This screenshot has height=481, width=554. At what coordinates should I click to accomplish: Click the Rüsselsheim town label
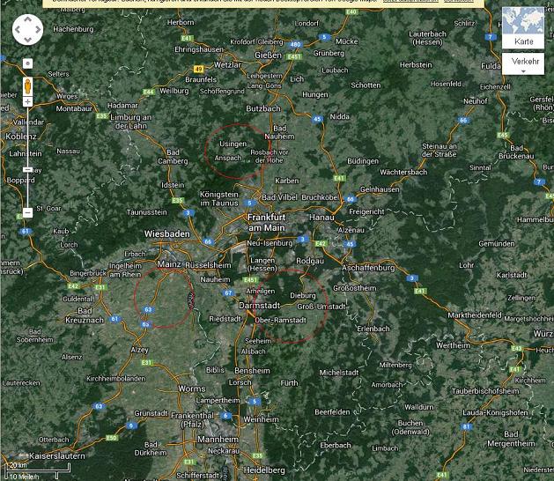click(x=208, y=265)
